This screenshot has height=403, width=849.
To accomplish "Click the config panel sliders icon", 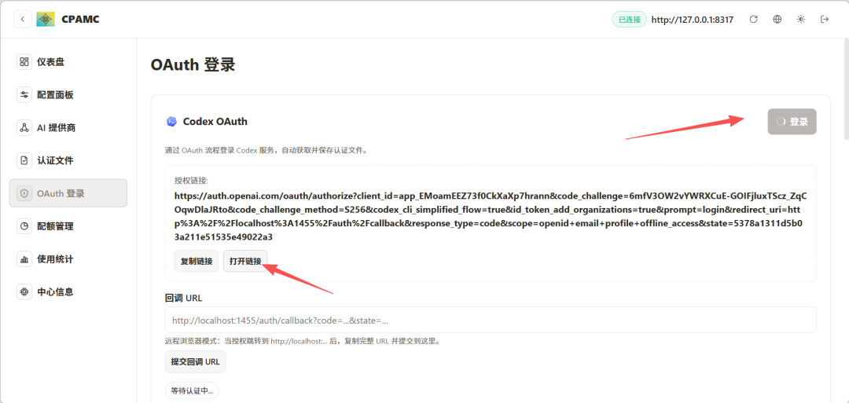I will point(24,95).
